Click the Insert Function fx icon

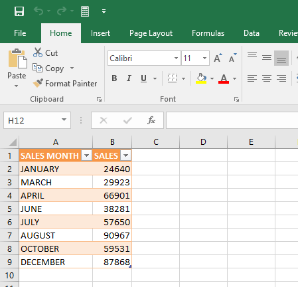[x=151, y=120]
